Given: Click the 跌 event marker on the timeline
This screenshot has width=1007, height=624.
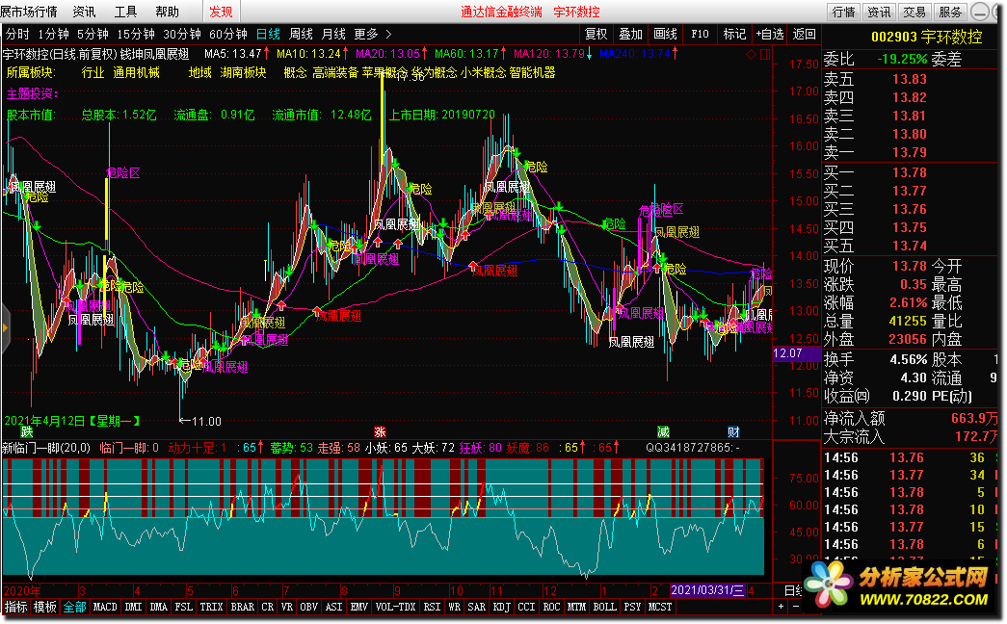Looking at the screenshot, I should point(26,431).
